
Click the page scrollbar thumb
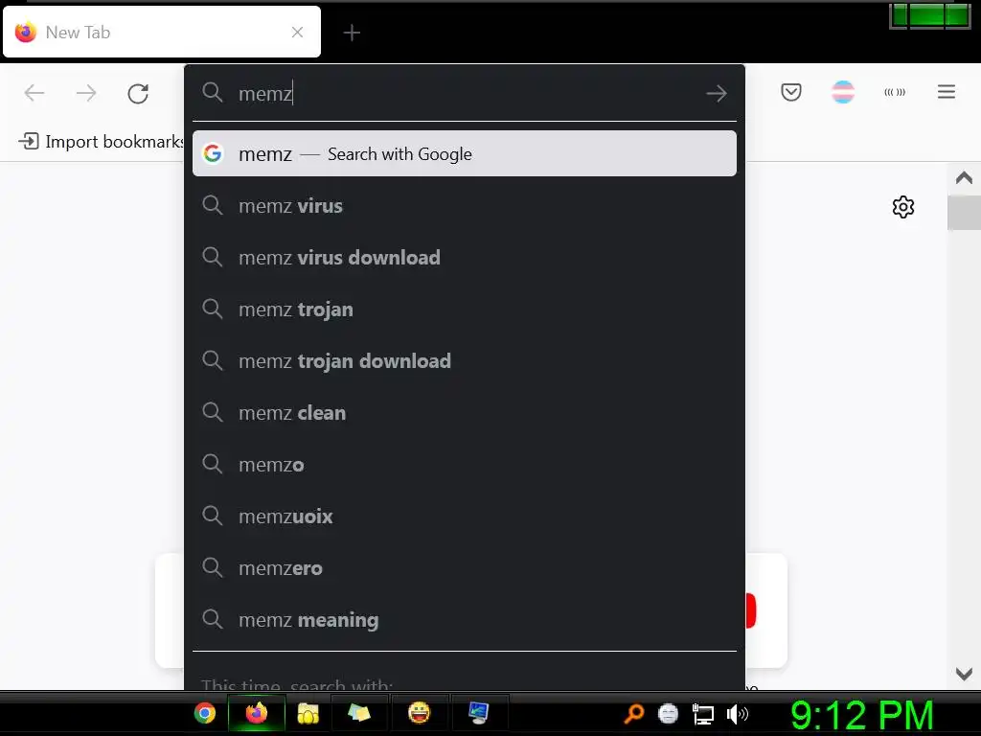964,213
